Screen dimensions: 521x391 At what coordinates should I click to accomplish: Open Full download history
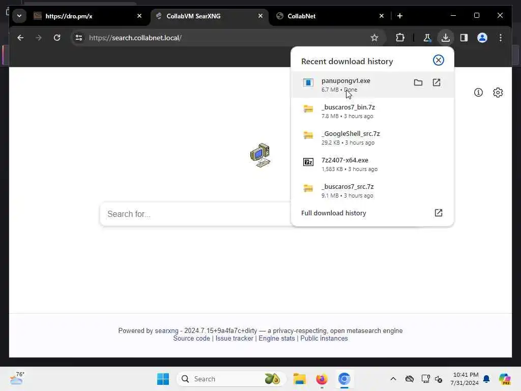click(x=372, y=213)
